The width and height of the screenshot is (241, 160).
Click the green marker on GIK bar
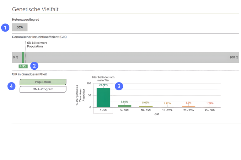click(23, 57)
